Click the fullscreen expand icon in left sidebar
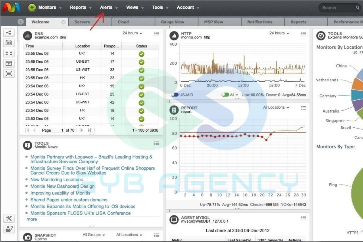Screen dimensions: 363x242 9,74
